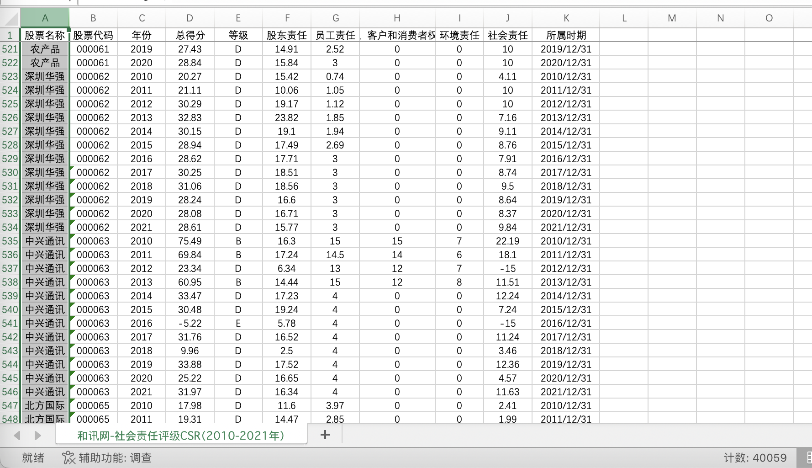Open the accessibility check status icon
812x468 pixels.
[69, 457]
